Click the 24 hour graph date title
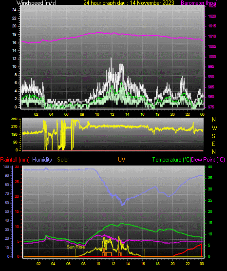Viewport: 227px width, 271px height. tap(129, 3)
